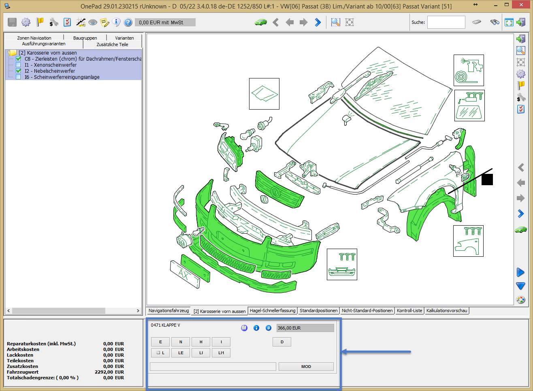Click the fit-to-window icon in top toolbar

350,22
